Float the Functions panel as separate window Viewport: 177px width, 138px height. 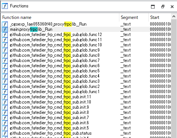coord(163,6)
